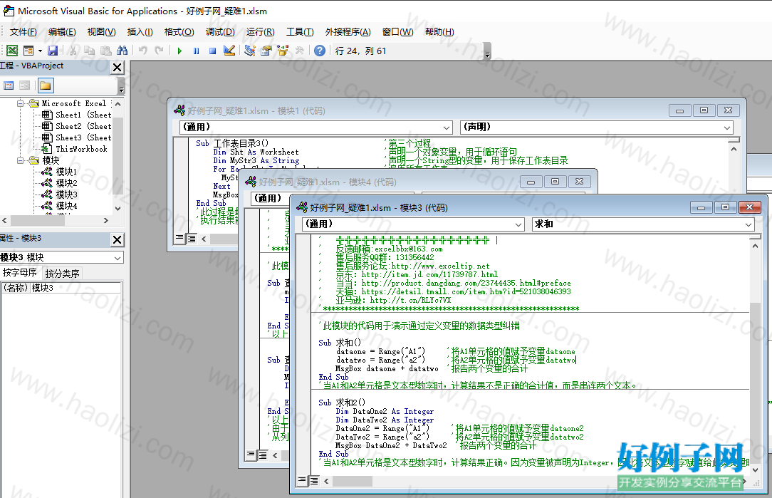Open the Object Browser toolbar icon

[283, 51]
